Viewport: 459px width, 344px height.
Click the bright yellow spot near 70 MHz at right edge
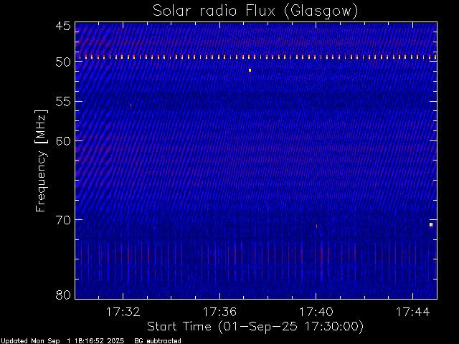point(431,224)
